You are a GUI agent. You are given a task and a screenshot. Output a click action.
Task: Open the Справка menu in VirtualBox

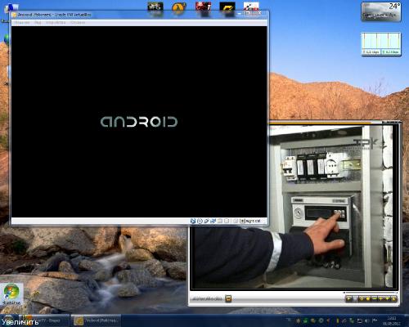coord(78,22)
